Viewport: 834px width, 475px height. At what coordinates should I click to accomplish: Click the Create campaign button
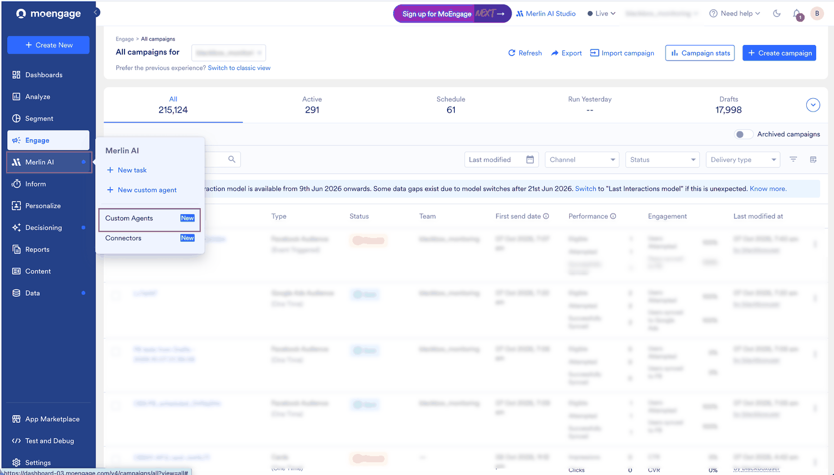coord(780,53)
